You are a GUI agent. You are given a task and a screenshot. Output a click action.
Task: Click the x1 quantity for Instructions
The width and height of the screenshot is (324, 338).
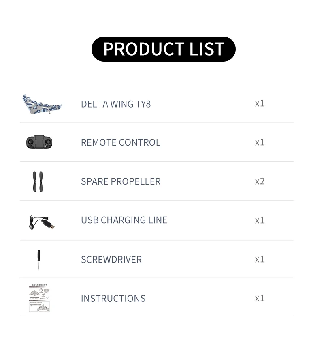click(x=260, y=298)
